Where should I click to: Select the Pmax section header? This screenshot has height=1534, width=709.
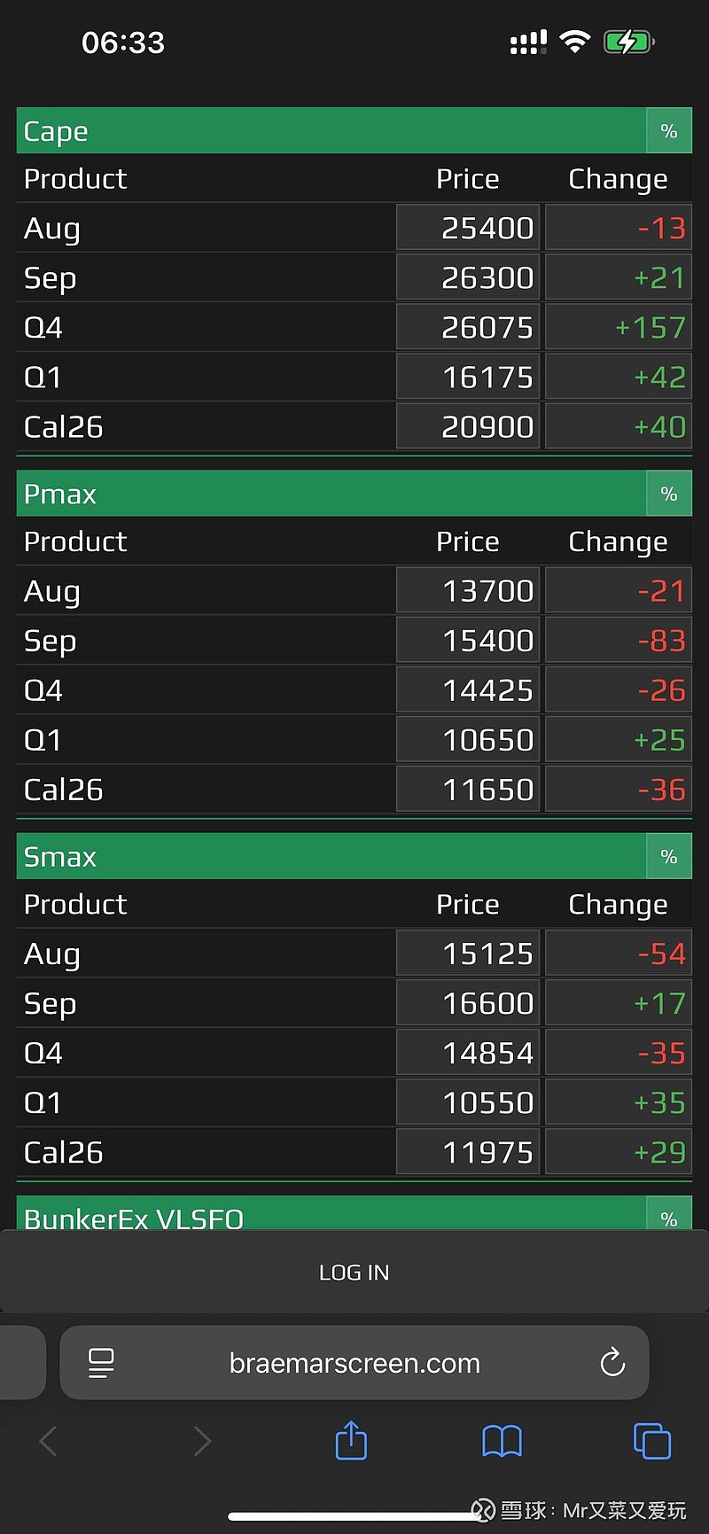[x=331, y=494]
